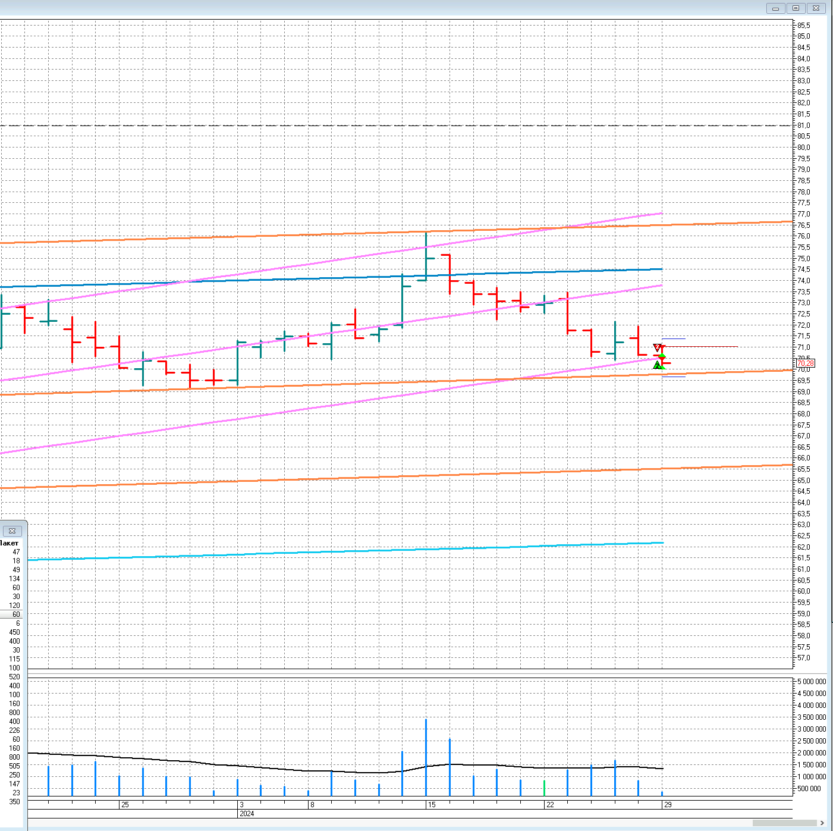The width and height of the screenshot is (833, 831).
Task: Click the 66,0 price axis label
Action: pos(804,458)
